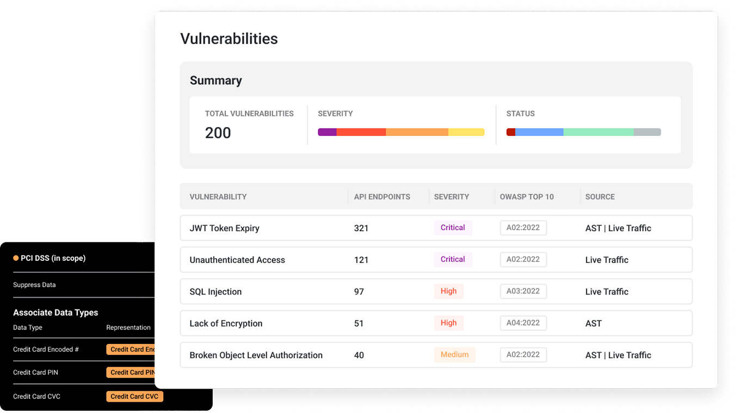Select the Unauthenticated Access vulnerability

pyautogui.click(x=237, y=260)
